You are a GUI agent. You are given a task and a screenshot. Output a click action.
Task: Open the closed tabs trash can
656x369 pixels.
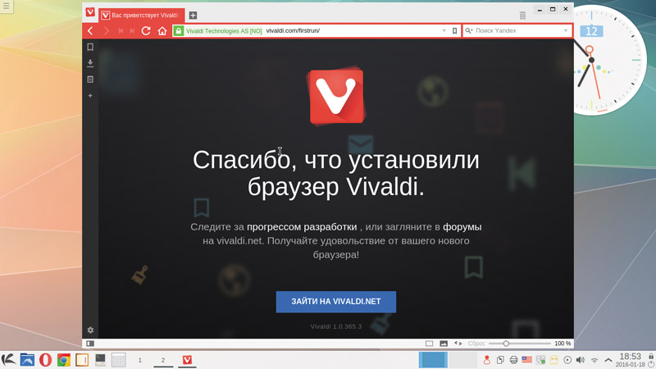click(x=522, y=16)
